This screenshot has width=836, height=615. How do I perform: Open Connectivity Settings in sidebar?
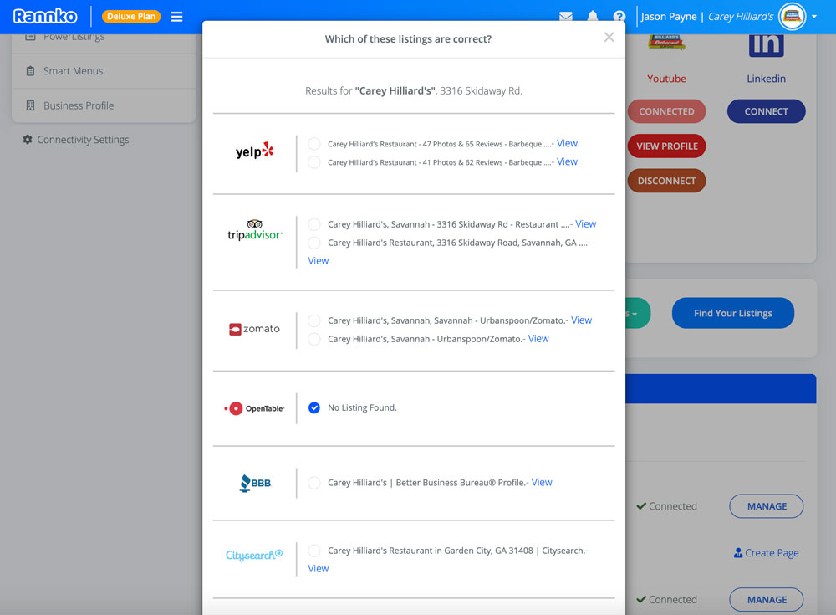[76, 140]
